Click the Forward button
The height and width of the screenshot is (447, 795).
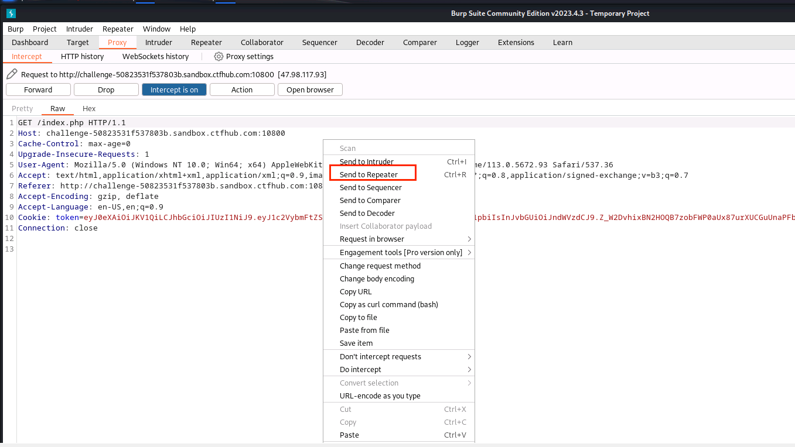point(38,90)
